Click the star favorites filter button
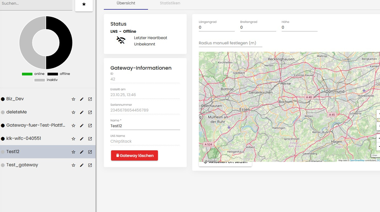This screenshot has width=380, height=212. 84,4
